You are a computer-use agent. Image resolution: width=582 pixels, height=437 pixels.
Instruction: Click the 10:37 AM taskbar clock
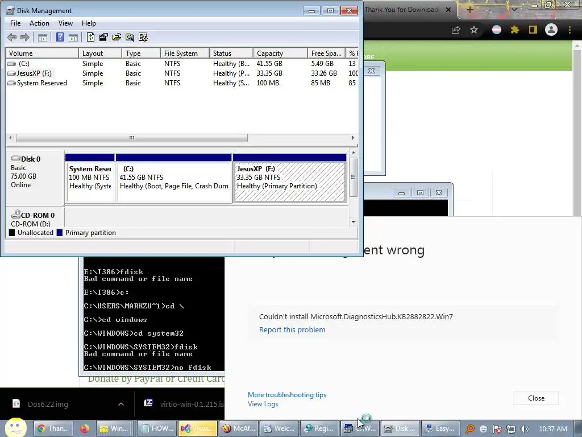[552, 429]
